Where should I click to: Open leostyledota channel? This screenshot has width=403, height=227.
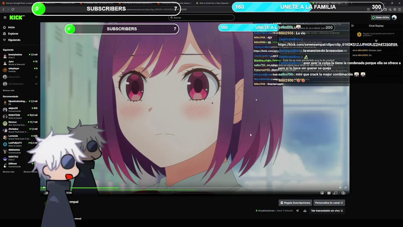point(20,56)
